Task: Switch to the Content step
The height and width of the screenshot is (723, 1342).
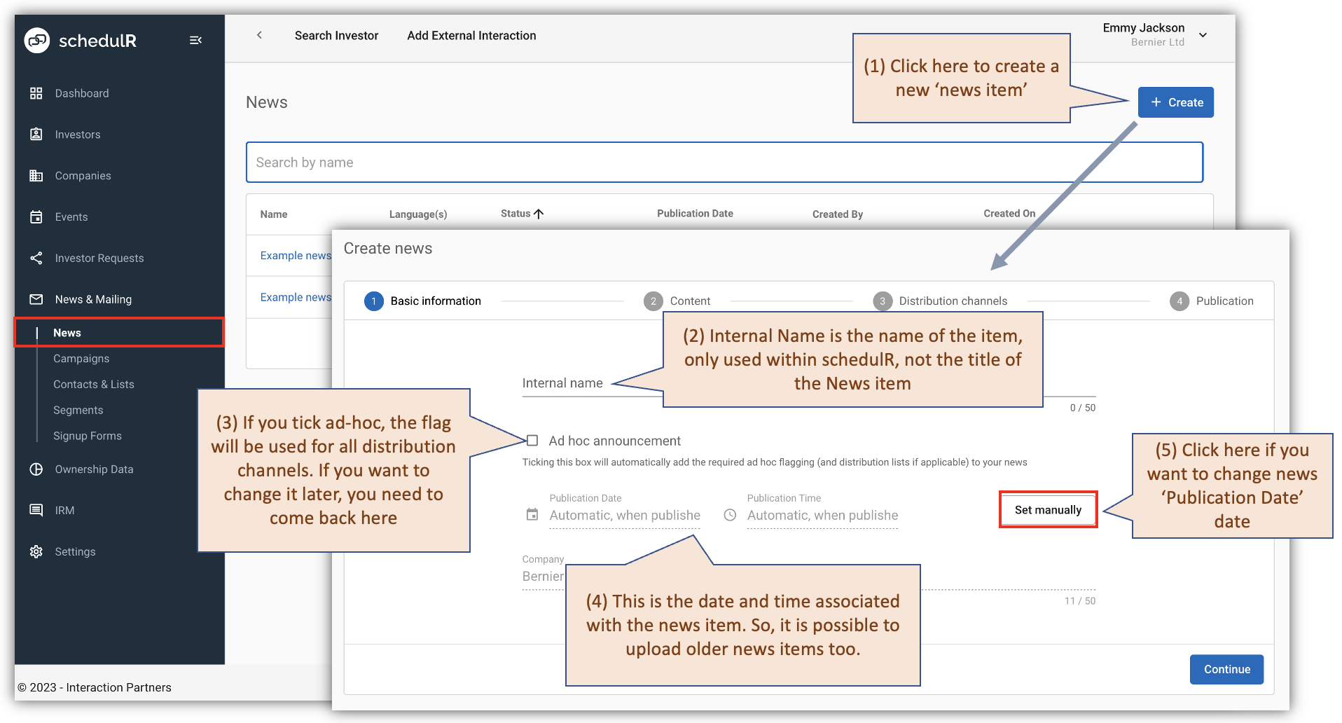Action: click(690, 301)
